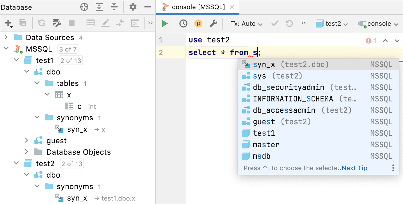The height and width of the screenshot is (204, 403).
Task: Collapse the tables folder
Action: click(x=37, y=83)
